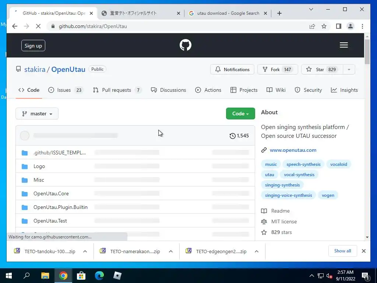Star the OpenUtau repository
Viewport: 377px width, 283px height.
coord(322,70)
